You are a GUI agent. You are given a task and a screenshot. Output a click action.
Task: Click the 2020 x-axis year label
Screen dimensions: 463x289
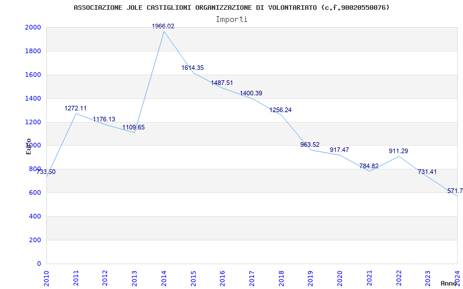[x=340, y=278]
